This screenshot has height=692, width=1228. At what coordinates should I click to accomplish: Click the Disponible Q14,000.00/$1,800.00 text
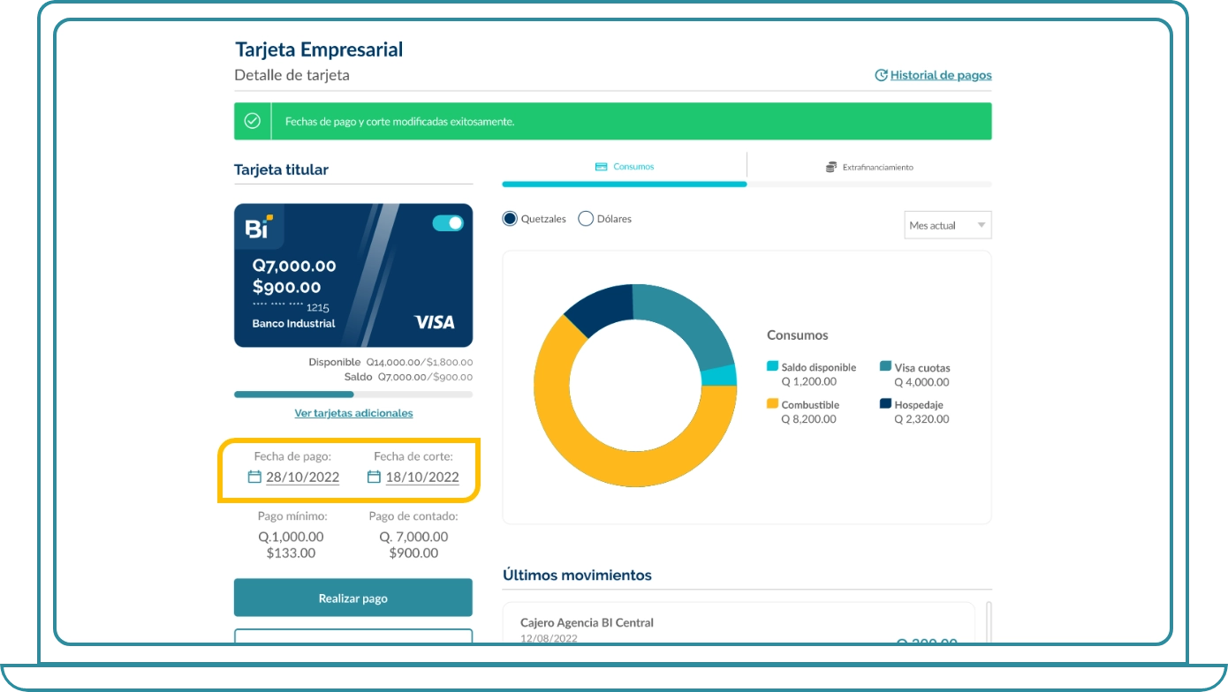click(390, 362)
